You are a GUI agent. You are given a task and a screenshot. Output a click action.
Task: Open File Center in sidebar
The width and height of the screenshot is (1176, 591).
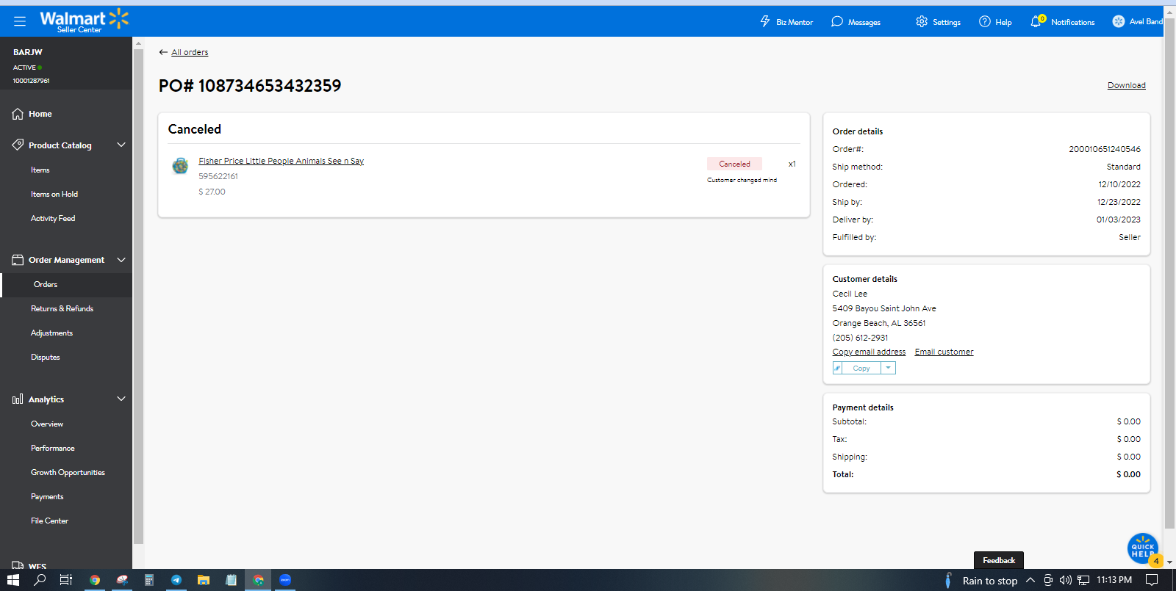click(49, 521)
